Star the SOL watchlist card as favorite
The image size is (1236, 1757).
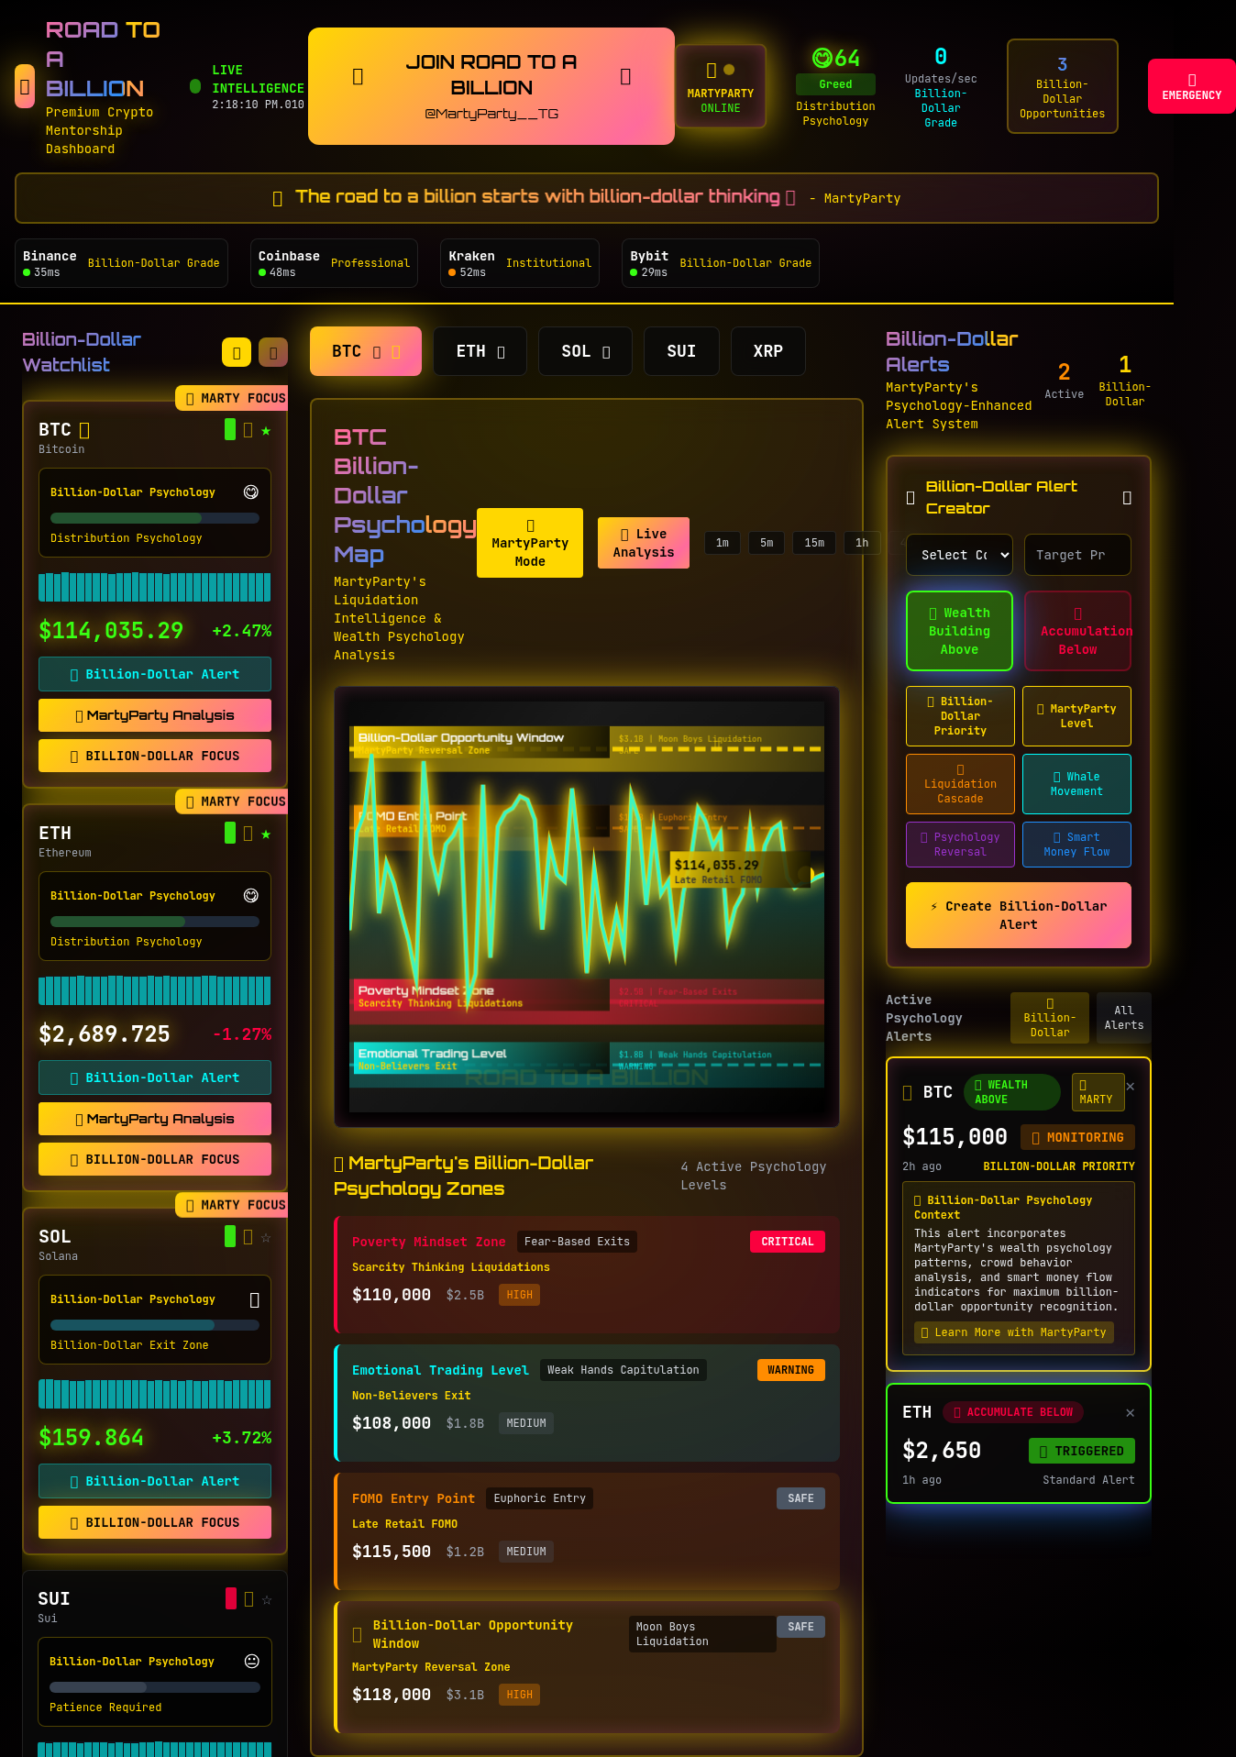point(266,1238)
